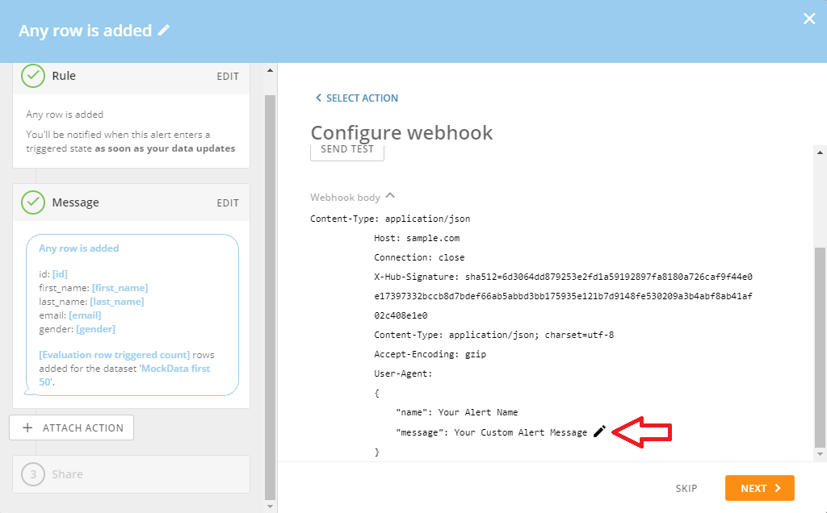Click the 'Accept-Encoding: gzip' line

click(x=430, y=354)
